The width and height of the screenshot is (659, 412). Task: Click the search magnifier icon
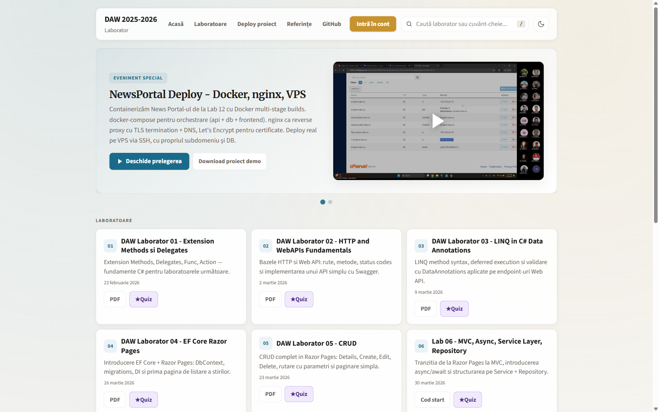click(x=409, y=24)
